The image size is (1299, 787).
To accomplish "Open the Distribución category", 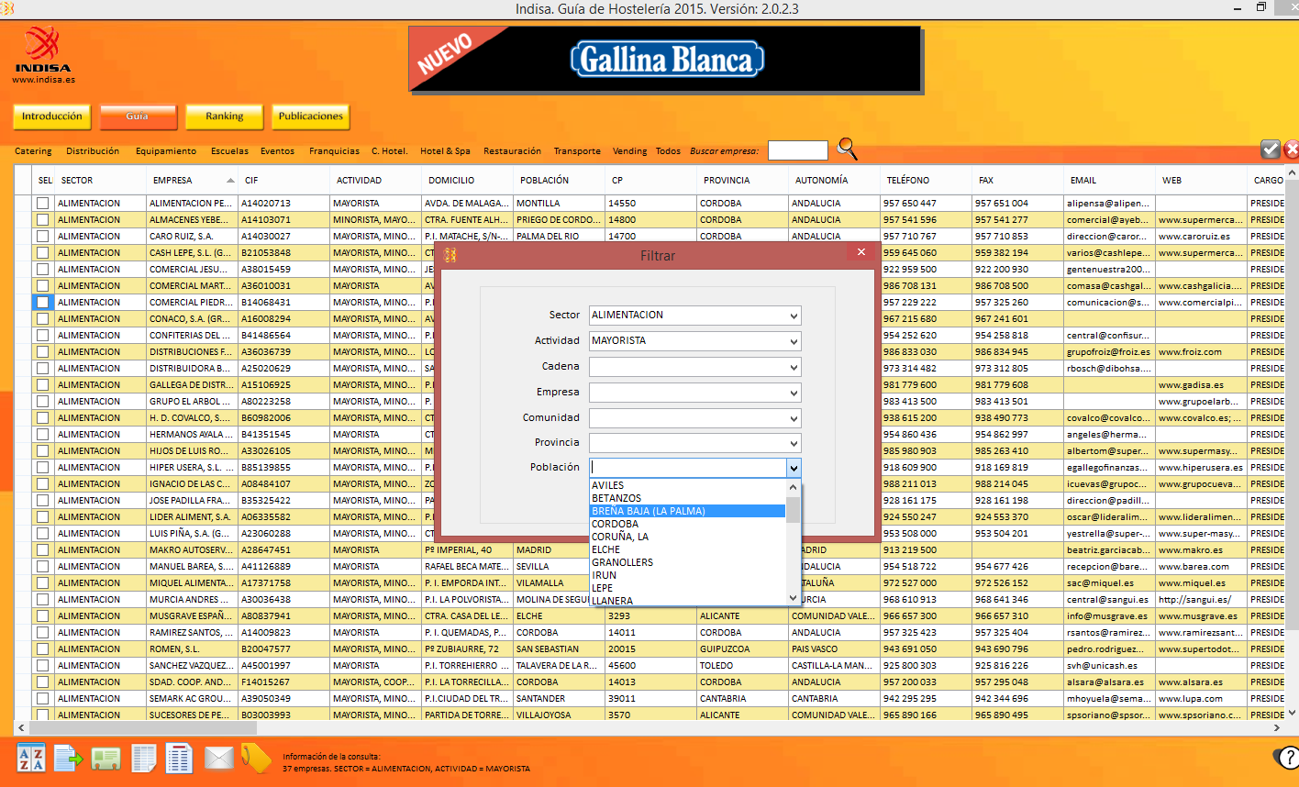I will coord(93,150).
